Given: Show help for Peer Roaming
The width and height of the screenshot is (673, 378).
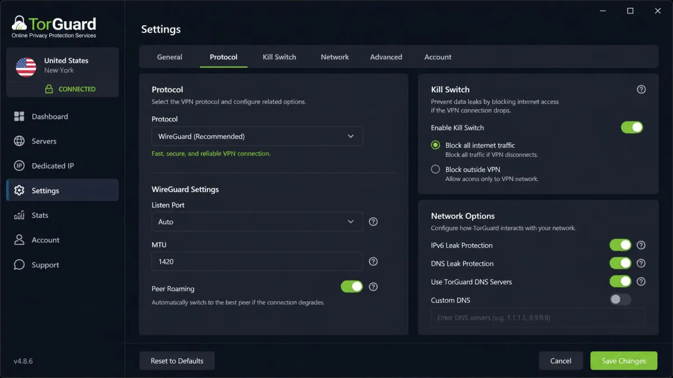Looking at the screenshot, I should tap(374, 287).
